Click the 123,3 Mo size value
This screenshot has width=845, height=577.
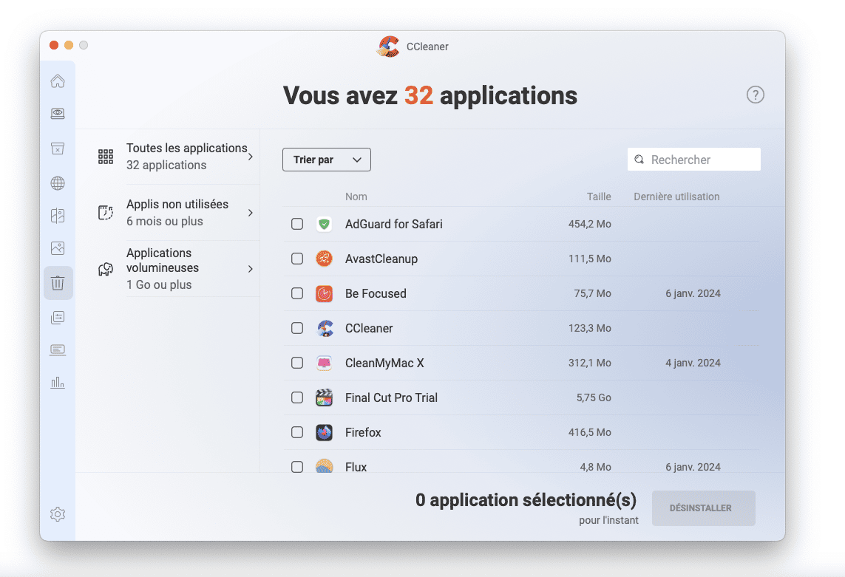click(x=589, y=328)
